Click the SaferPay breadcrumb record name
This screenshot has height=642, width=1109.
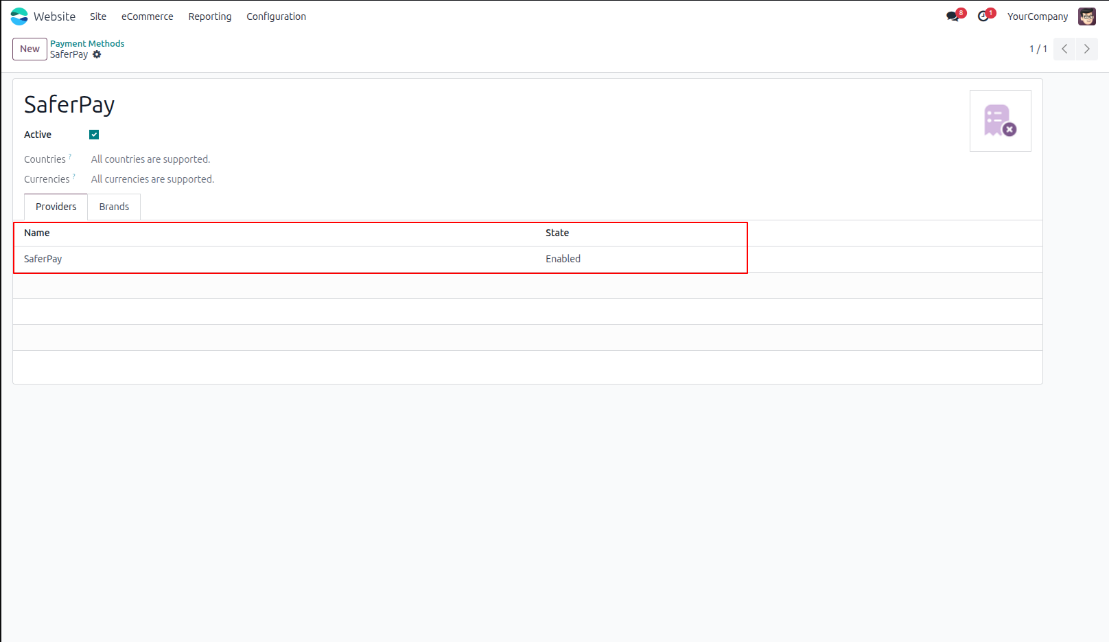coord(69,54)
